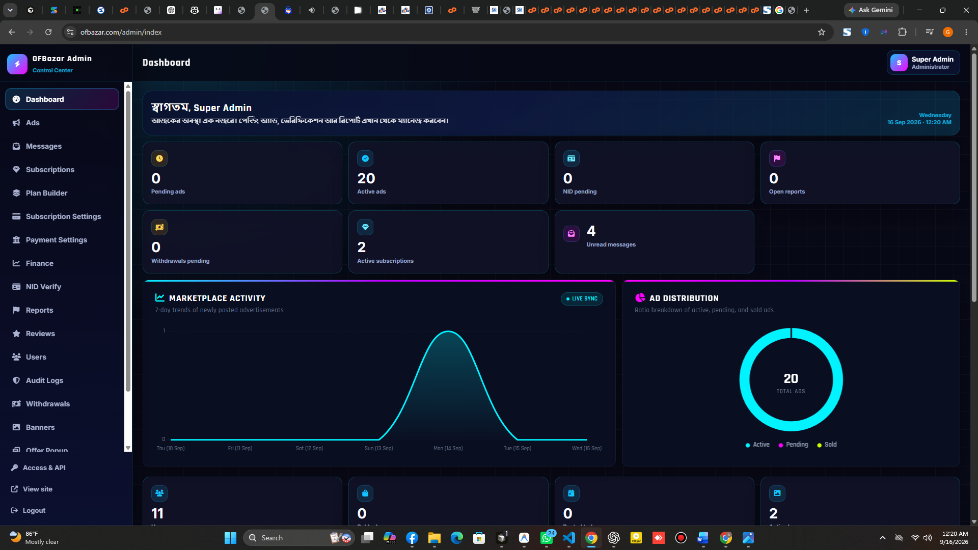Click the taskbar Search box
Image resolution: width=978 pixels, height=550 pixels.
[x=298, y=538]
